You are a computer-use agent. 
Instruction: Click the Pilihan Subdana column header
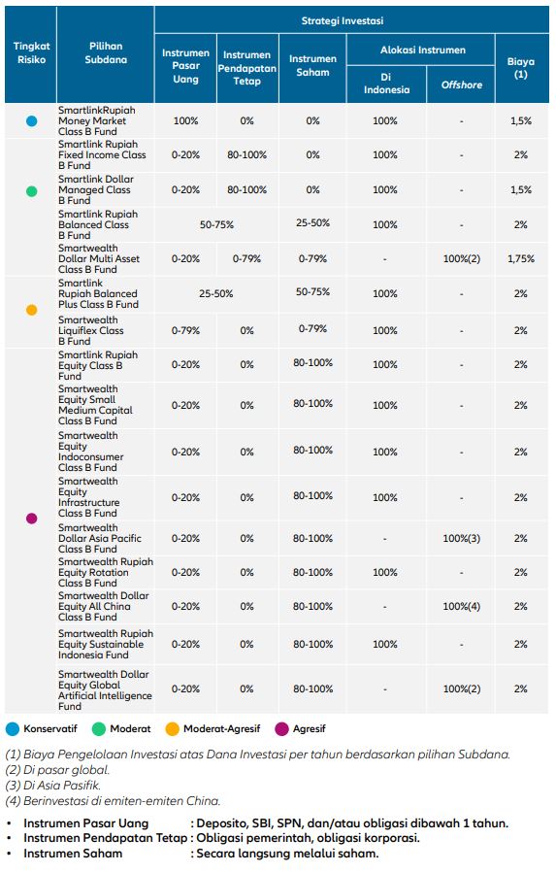point(106,52)
